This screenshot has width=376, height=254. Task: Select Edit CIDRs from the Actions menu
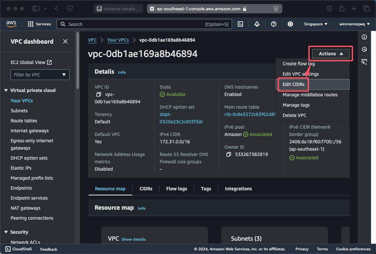312,84
